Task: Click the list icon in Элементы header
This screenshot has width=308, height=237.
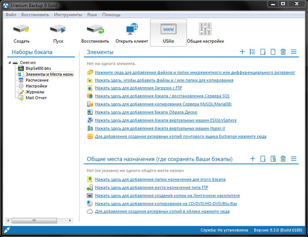Action: (x=252, y=52)
